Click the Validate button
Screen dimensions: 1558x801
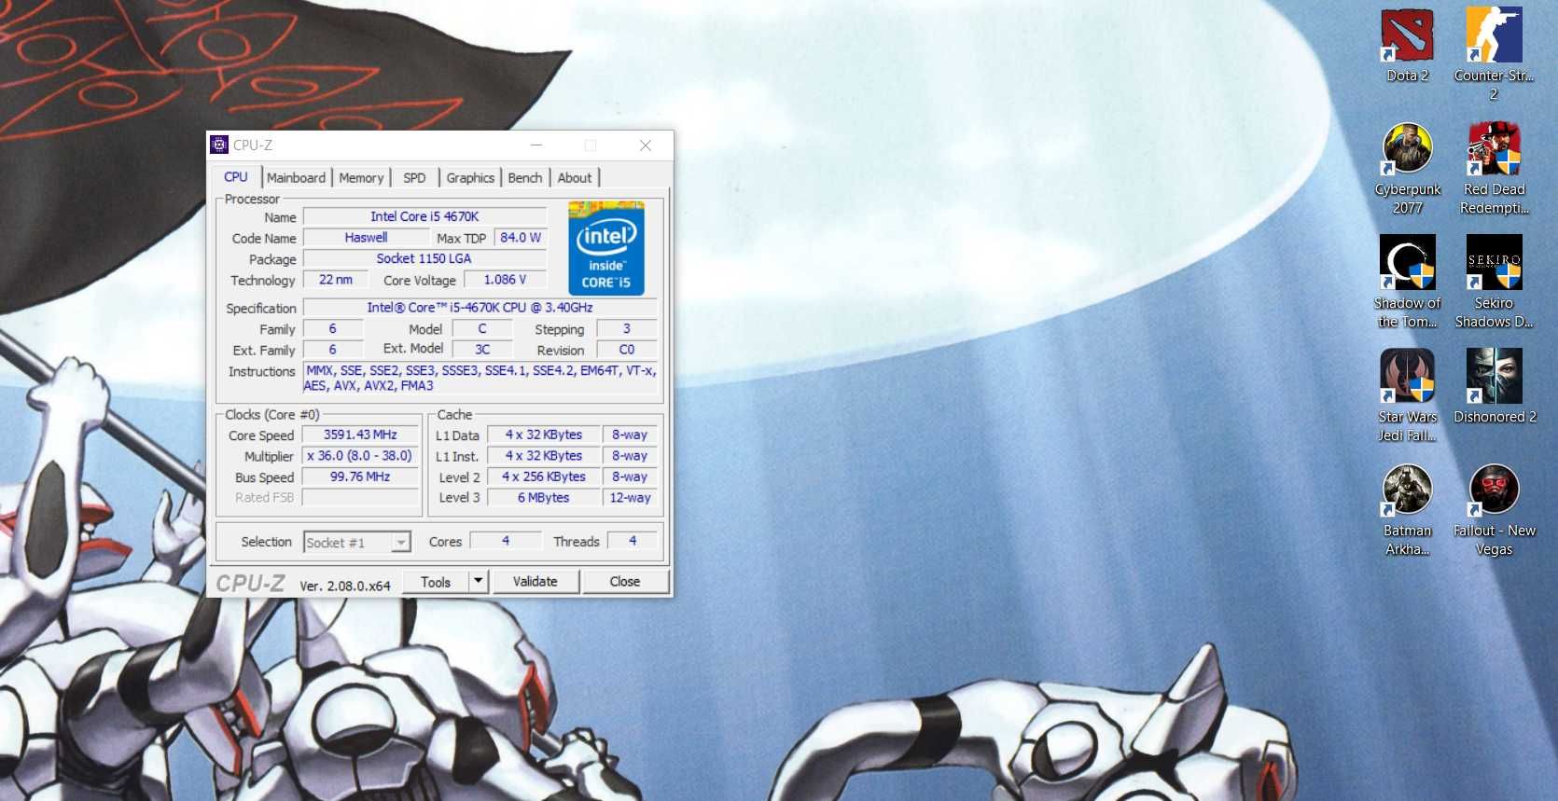pos(536,582)
